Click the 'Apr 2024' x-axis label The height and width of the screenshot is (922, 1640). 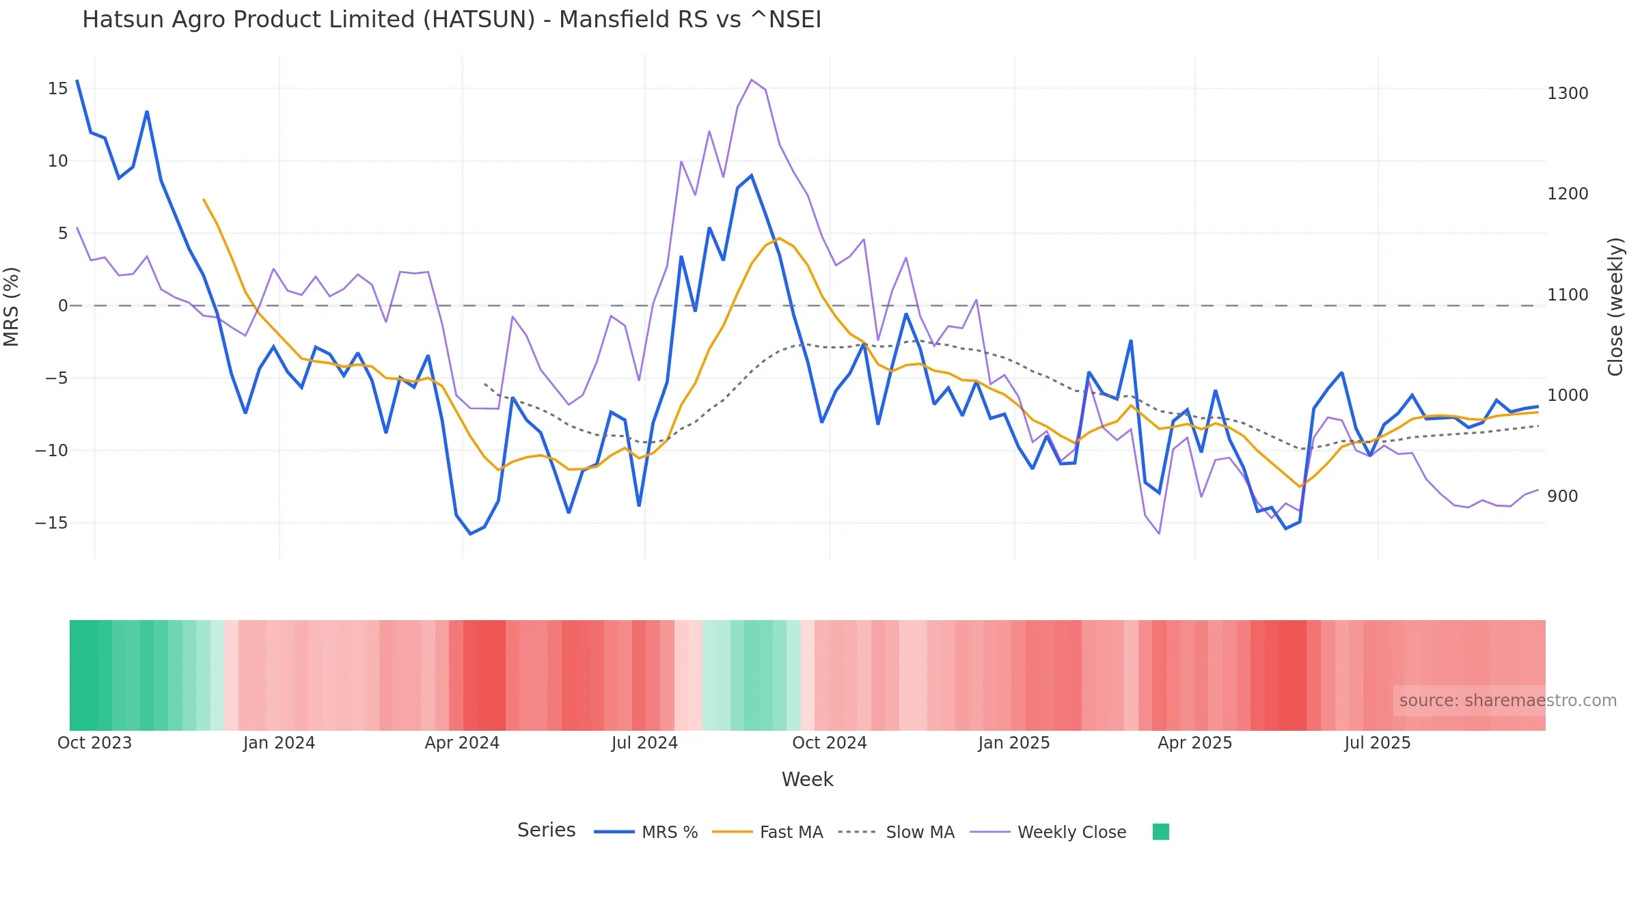(x=462, y=743)
